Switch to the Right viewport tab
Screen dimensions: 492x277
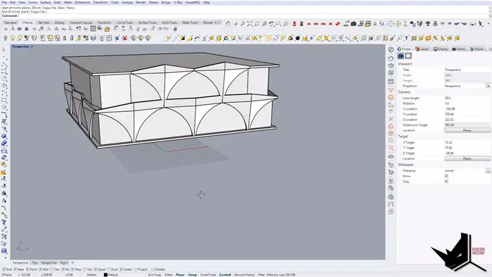[x=64, y=262]
